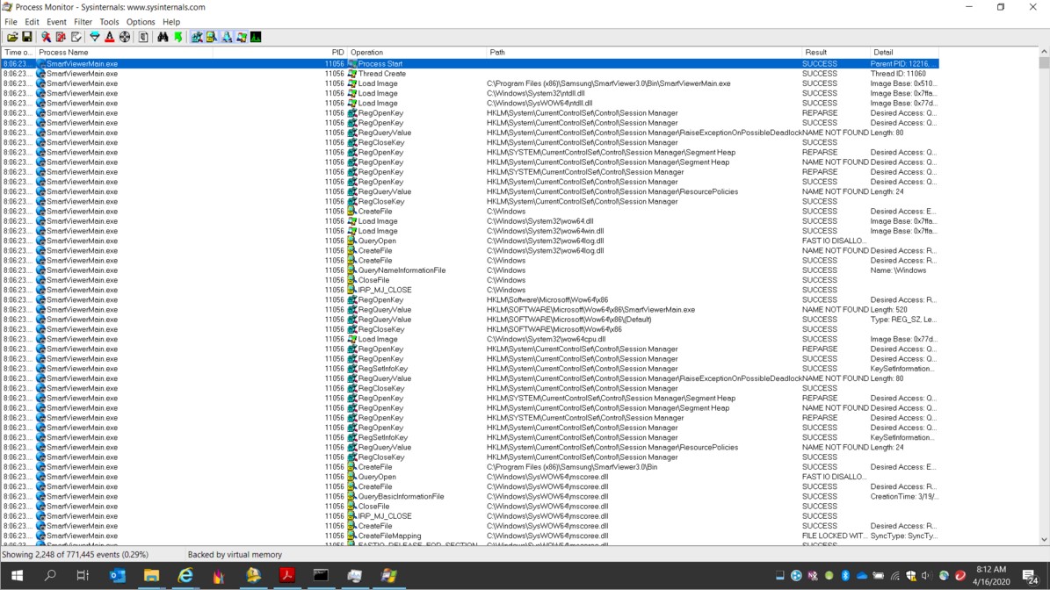The width and height of the screenshot is (1050, 590).
Task: Sort by the Operation column header
Action: tap(416, 52)
